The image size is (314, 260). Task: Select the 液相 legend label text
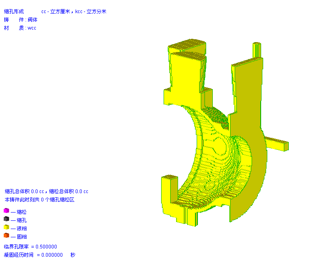(x=21, y=228)
